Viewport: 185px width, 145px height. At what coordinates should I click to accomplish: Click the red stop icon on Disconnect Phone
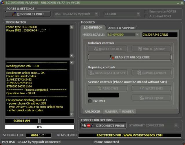coord(89,126)
